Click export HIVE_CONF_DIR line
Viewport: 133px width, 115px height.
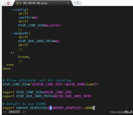(x=37, y=92)
